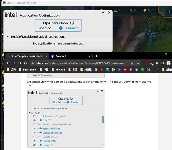The height and width of the screenshot is (150, 172).
Task: Click the address bar URL field
Action: 81,63
